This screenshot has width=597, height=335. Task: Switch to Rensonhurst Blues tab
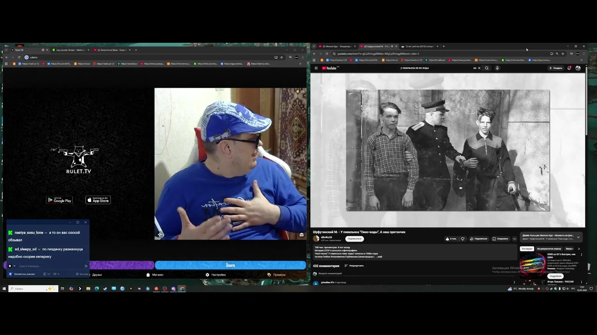coord(111,50)
